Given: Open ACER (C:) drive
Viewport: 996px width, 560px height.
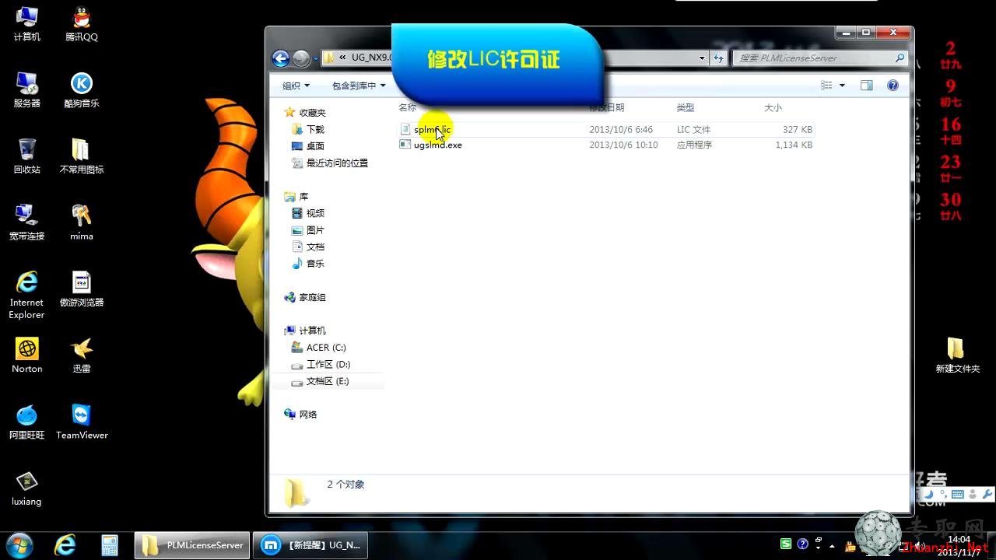Looking at the screenshot, I should pos(326,348).
